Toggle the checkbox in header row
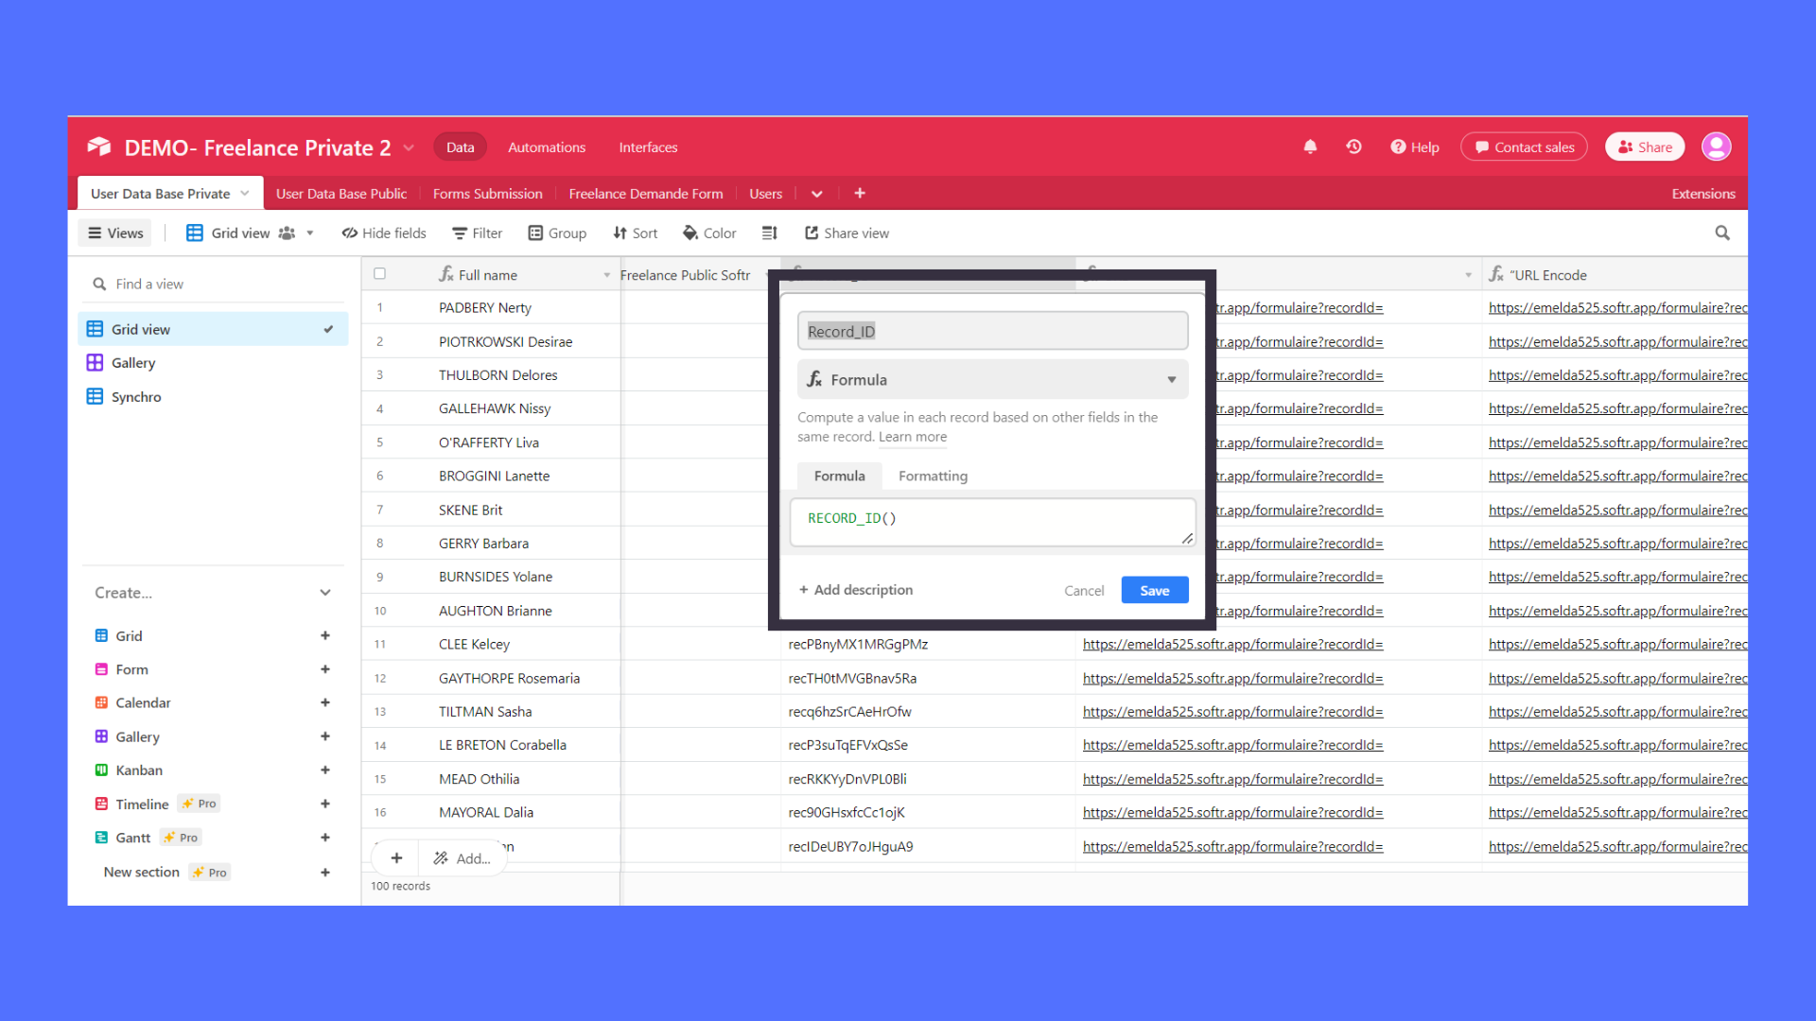The width and height of the screenshot is (1816, 1021). click(x=380, y=274)
